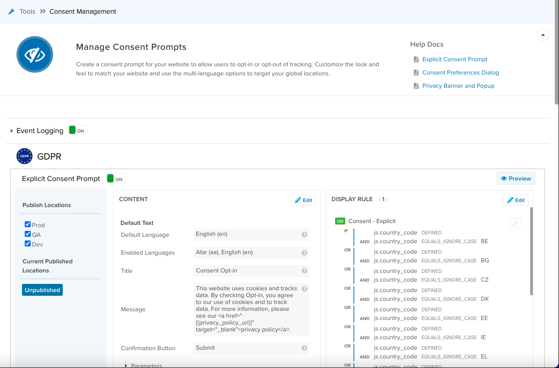Toggle Event Logging switch off

(x=77, y=131)
